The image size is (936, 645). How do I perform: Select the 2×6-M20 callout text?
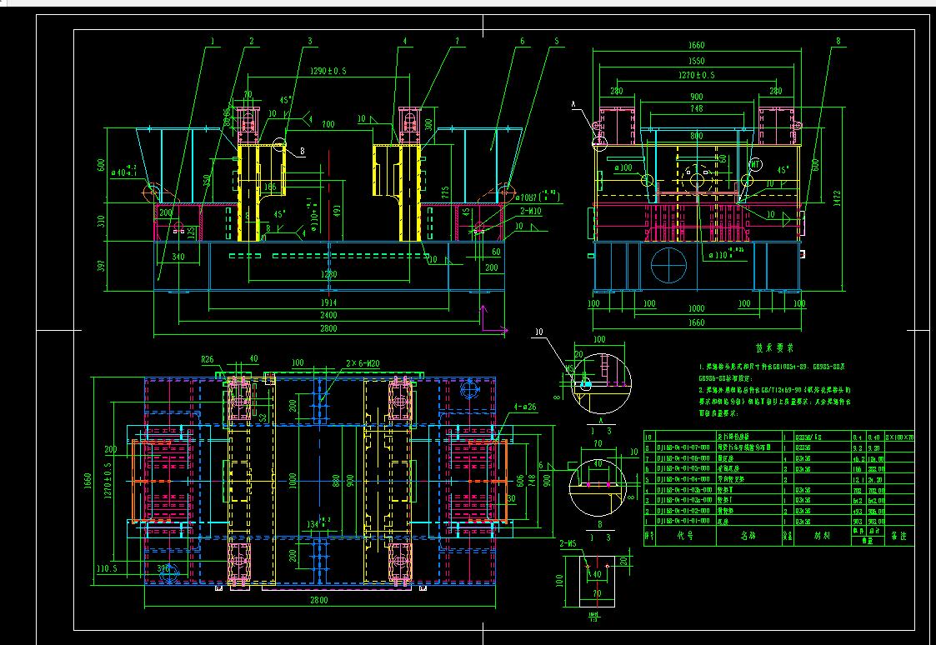(363, 363)
